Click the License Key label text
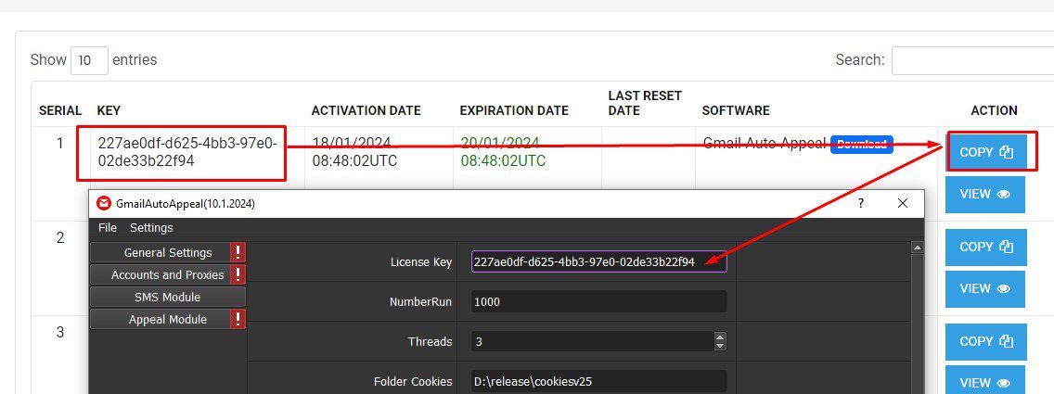 click(x=421, y=261)
